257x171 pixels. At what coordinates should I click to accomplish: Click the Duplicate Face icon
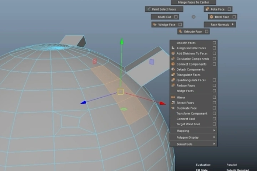click(173, 108)
